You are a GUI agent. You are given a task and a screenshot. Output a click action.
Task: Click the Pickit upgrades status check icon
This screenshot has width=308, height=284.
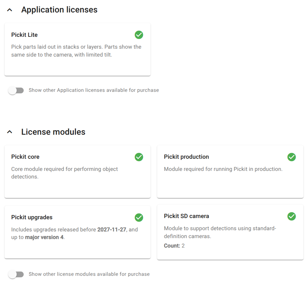click(x=139, y=217)
